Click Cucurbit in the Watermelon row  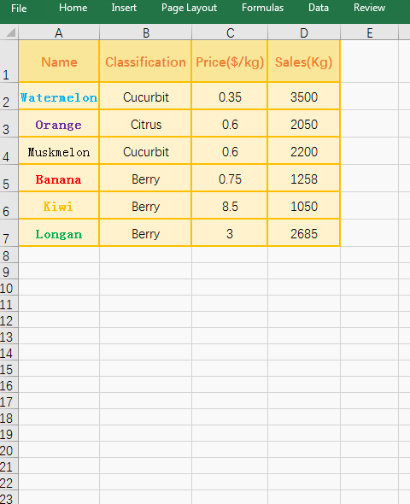tap(145, 97)
